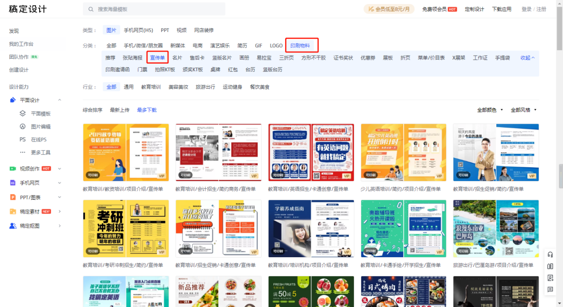
Task: Click the 稿定抠图 icon
Action: 13,226
